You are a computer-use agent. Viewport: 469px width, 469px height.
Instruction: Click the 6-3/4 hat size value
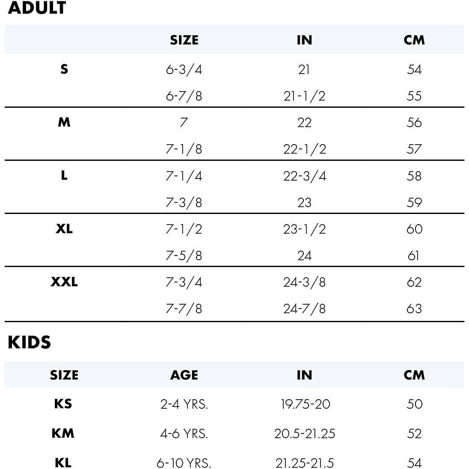(184, 69)
